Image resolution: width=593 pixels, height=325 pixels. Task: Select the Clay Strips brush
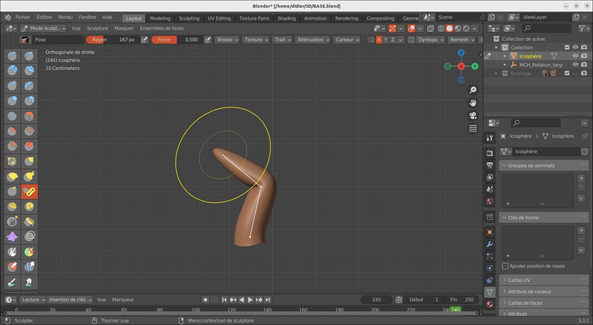point(29,71)
